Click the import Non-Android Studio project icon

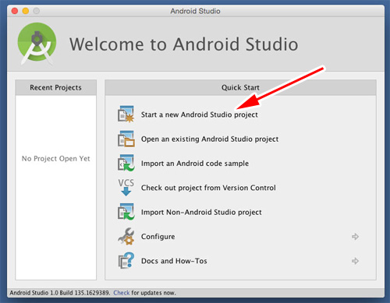(126, 212)
